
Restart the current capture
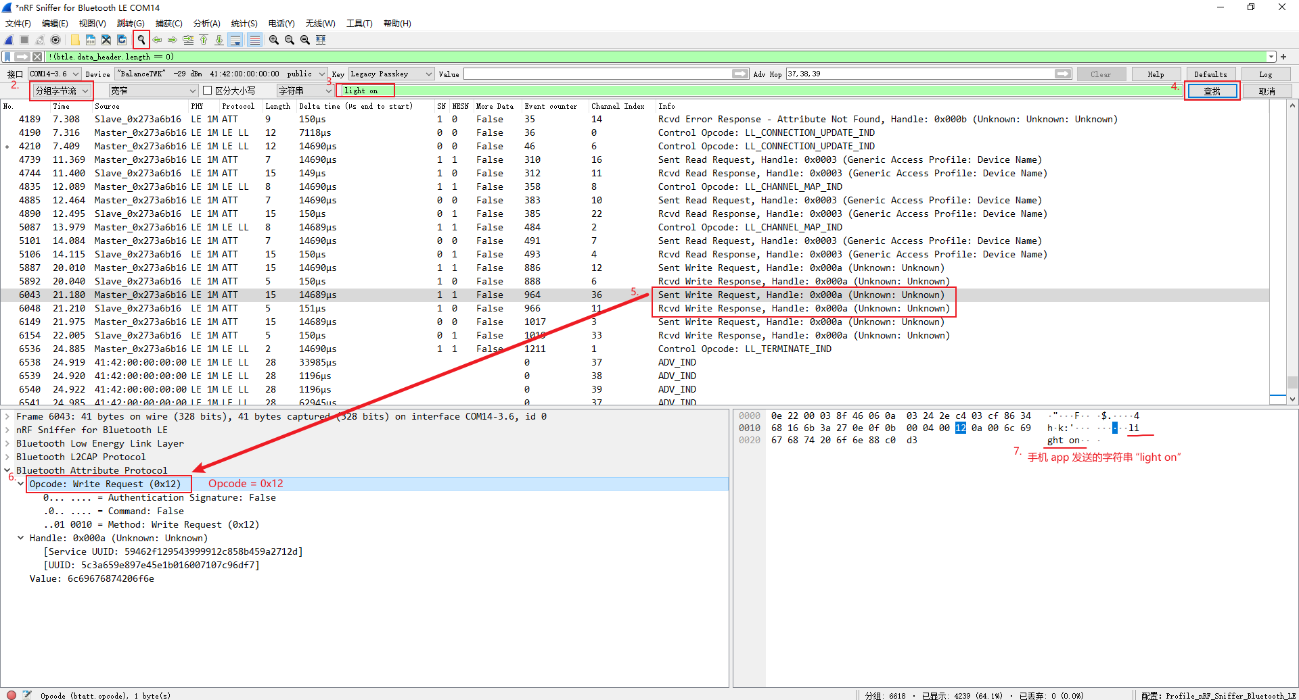(40, 40)
